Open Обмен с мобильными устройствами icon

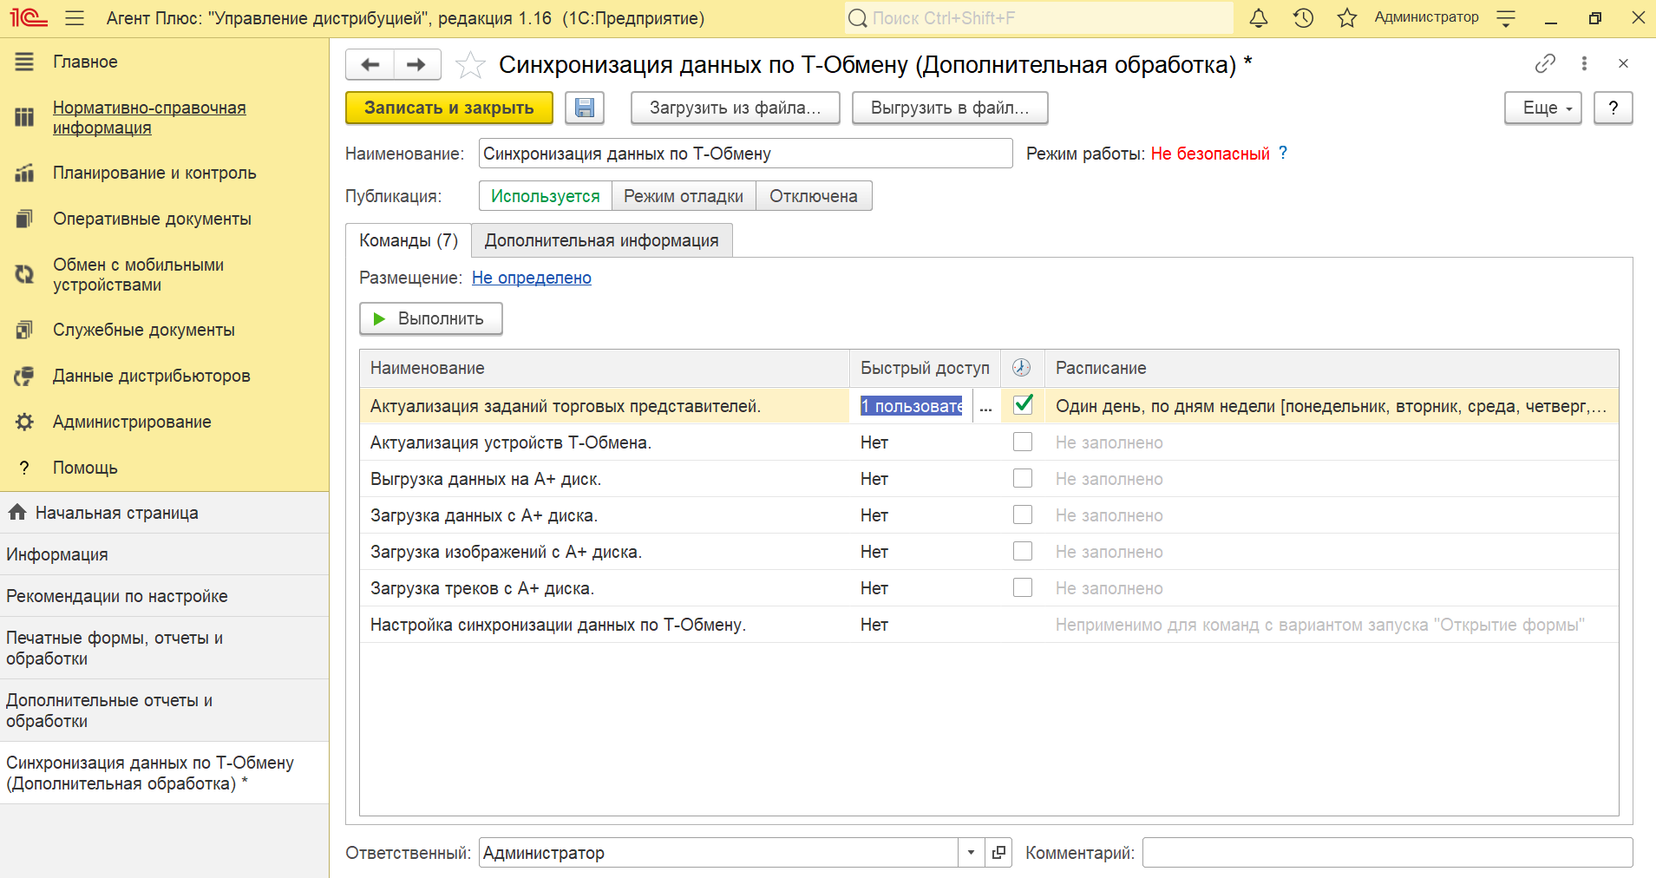click(x=24, y=275)
